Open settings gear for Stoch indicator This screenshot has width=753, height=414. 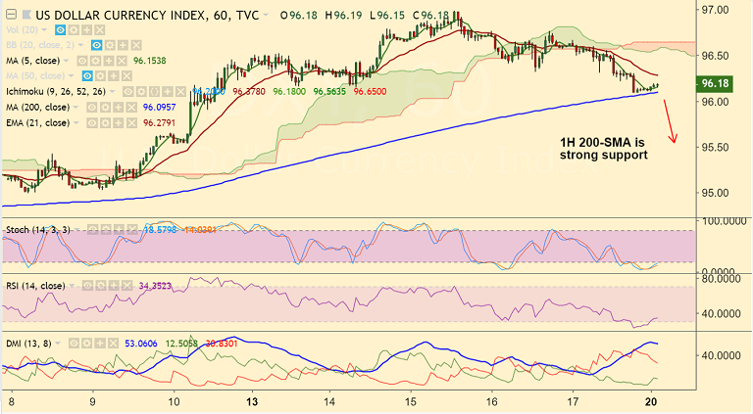(105, 230)
